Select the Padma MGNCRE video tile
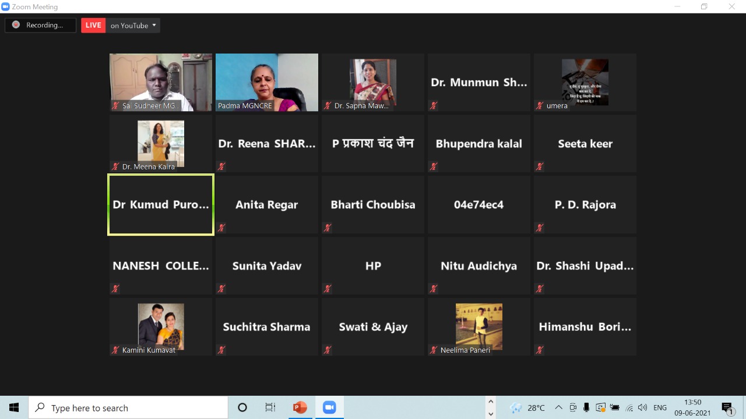Image resolution: width=746 pixels, height=419 pixels. pyautogui.click(x=267, y=82)
